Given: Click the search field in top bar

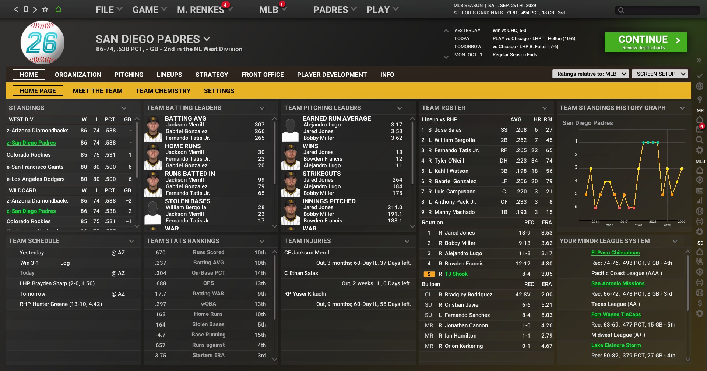Looking at the screenshot, I should click(657, 10).
